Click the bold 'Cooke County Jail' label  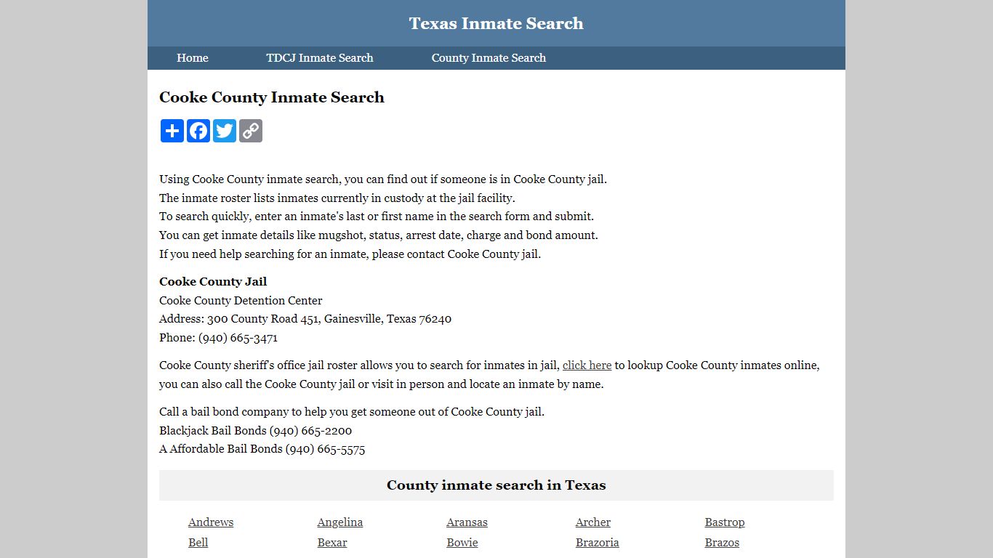tap(213, 282)
